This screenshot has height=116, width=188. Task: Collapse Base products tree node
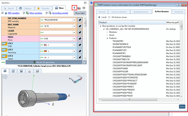pyautogui.click(x=101, y=26)
